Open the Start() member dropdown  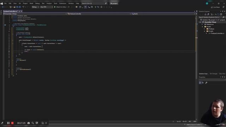(x=163, y=14)
